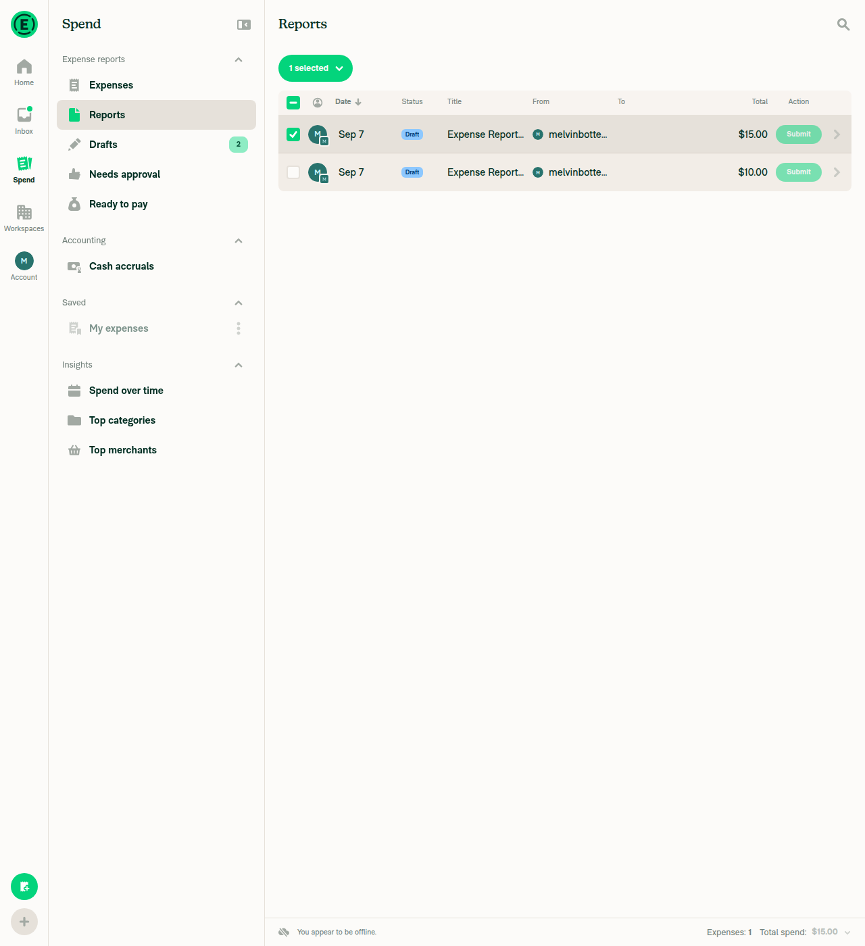865x946 pixels.
Task: Open Workspaces in the left rail
Action: [24, 218]
